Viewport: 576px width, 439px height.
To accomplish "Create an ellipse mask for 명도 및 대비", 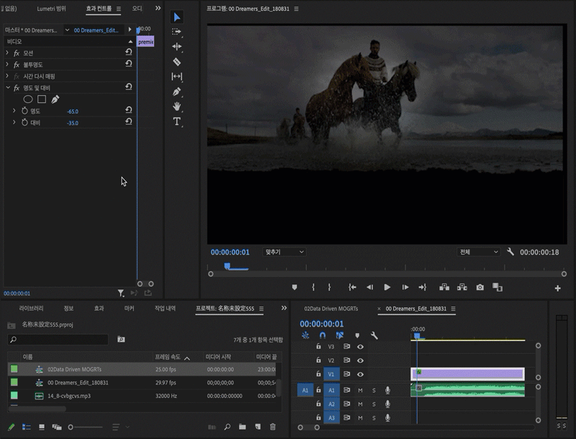I will pyautogui.click(x=28, y=99).
